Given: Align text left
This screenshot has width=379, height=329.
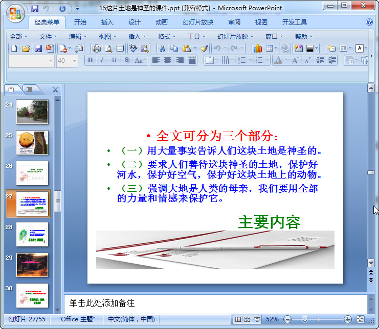Looking at the screenshot, I should click(156, 60).
